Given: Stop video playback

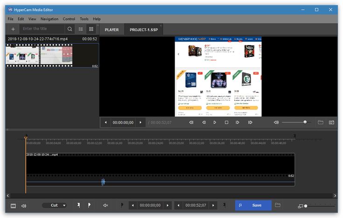Looking at the screenshot, I should [226, 122].
